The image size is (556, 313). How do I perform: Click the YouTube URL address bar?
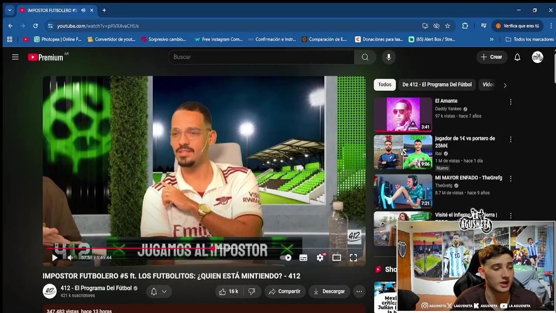(235, 26)
